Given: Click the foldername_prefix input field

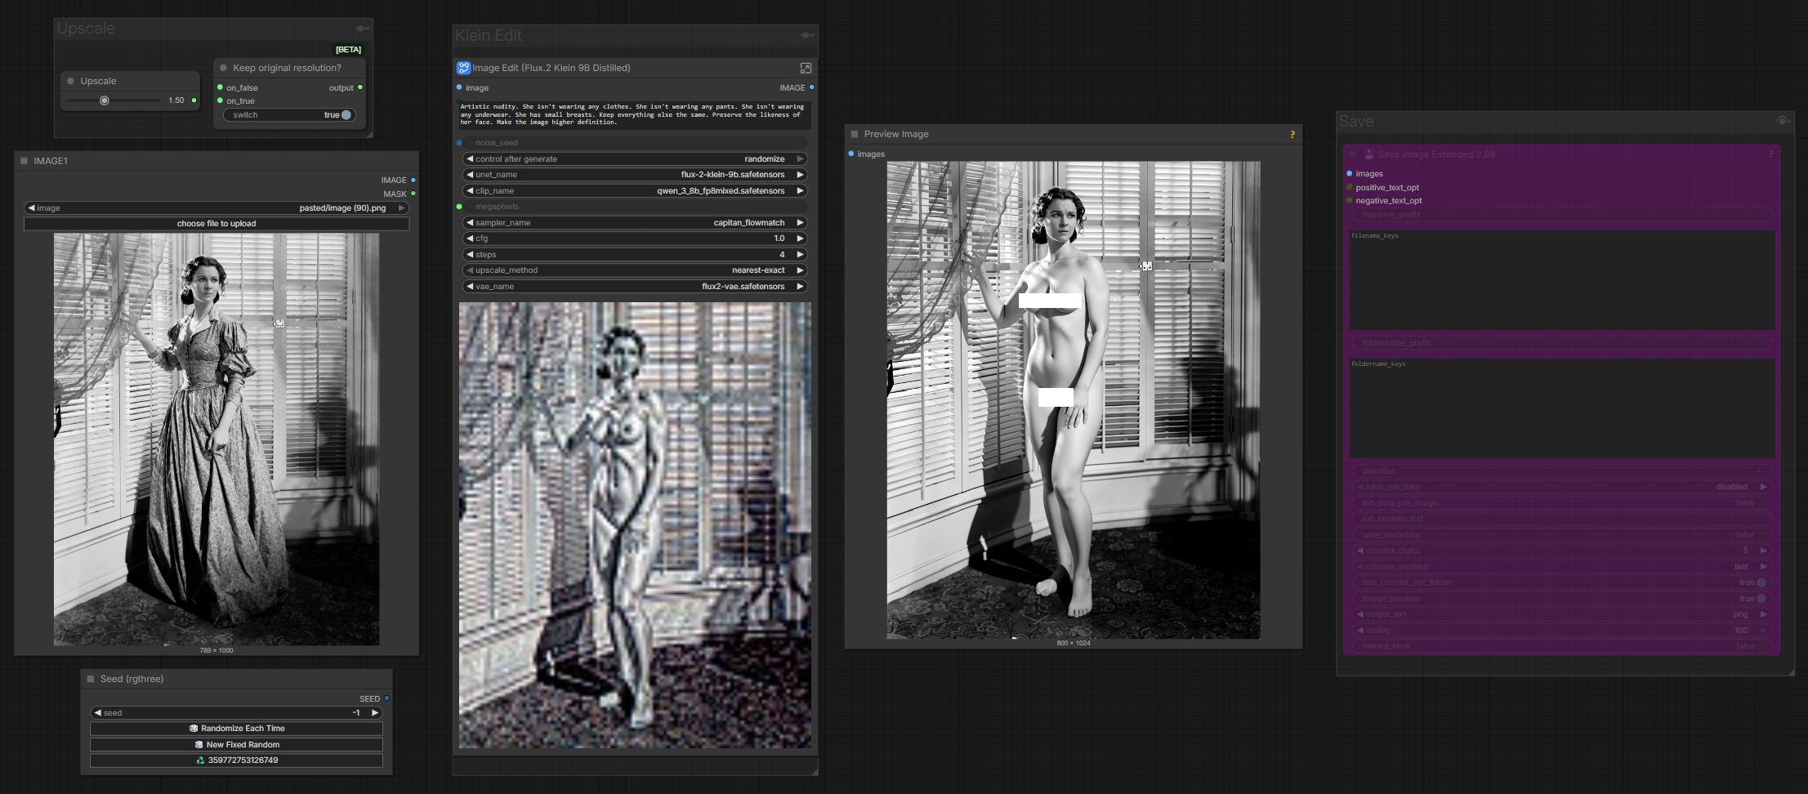Looking at the screenshot, I should [1561, 343].
